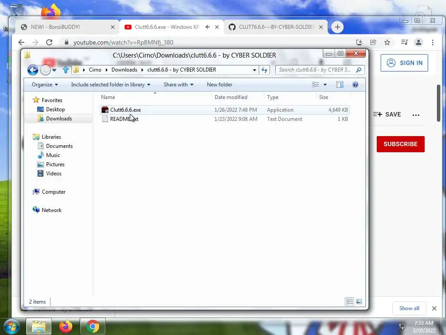Open Documents library
Viewport: 446px width, 335px height.
point(59,146)
